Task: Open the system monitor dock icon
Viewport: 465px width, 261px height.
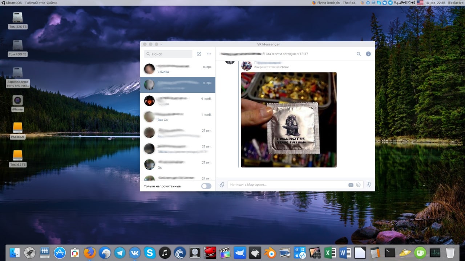Action: [435, 253]
